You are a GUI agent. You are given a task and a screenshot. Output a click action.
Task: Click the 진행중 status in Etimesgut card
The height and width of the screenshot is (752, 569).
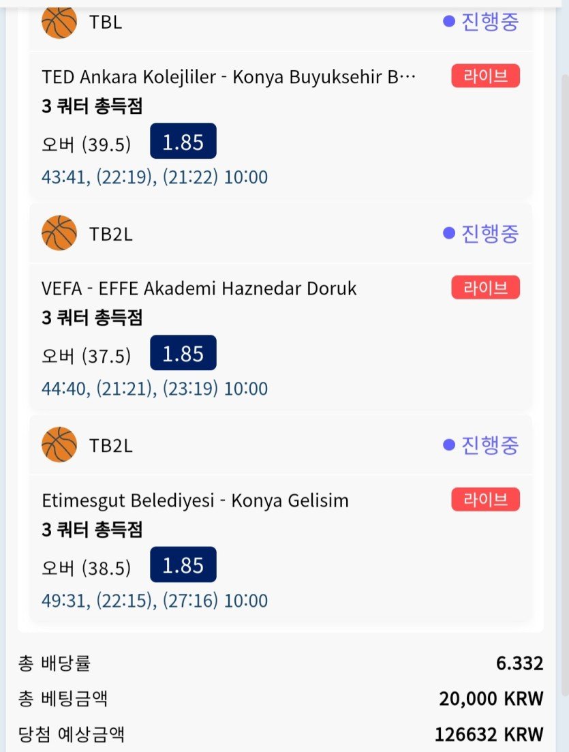coord(481,445)
